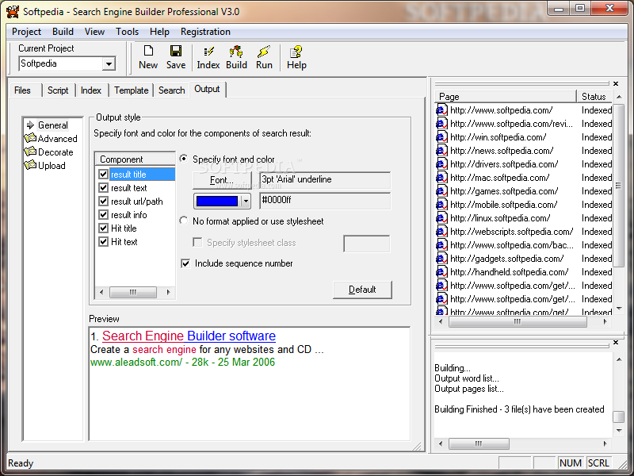Click the blue color swatch
The image size is (634, 476).
point(217,202)
